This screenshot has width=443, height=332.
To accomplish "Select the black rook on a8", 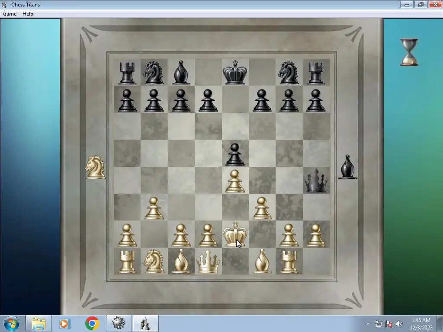I will (127, 73).
